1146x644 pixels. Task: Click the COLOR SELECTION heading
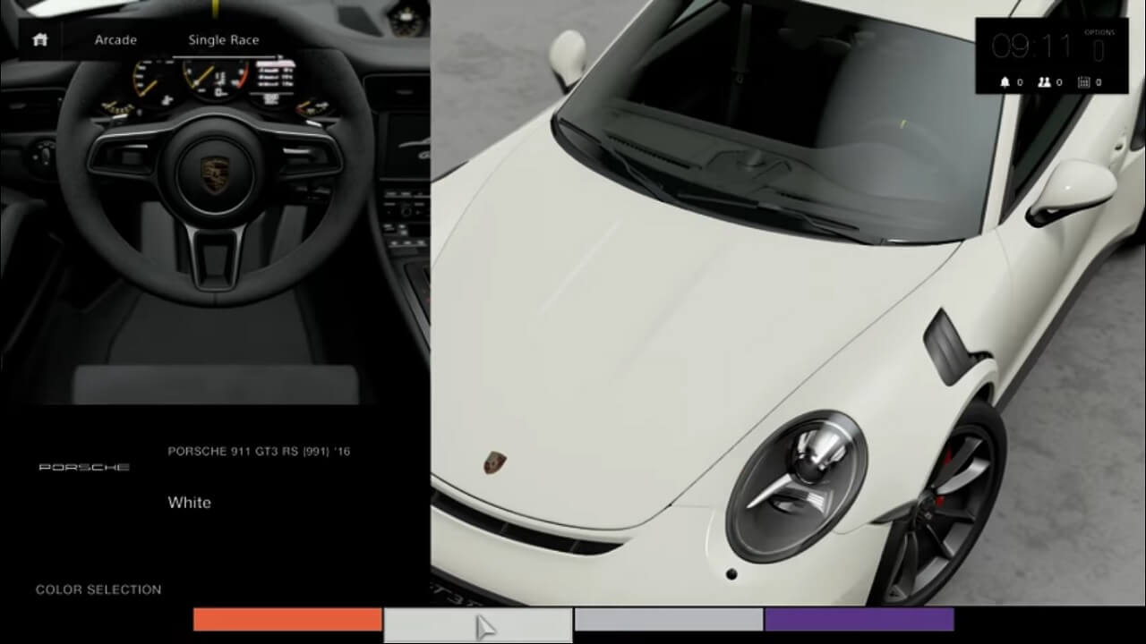(x=98, y=589)
